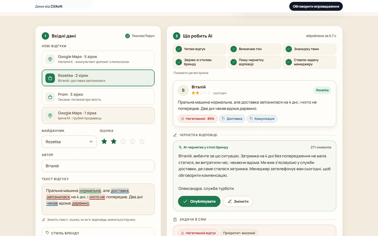Screen dimensions: 378x236
Task: Click the signature Олександра, служба турботи
Action: pos(206,189)
